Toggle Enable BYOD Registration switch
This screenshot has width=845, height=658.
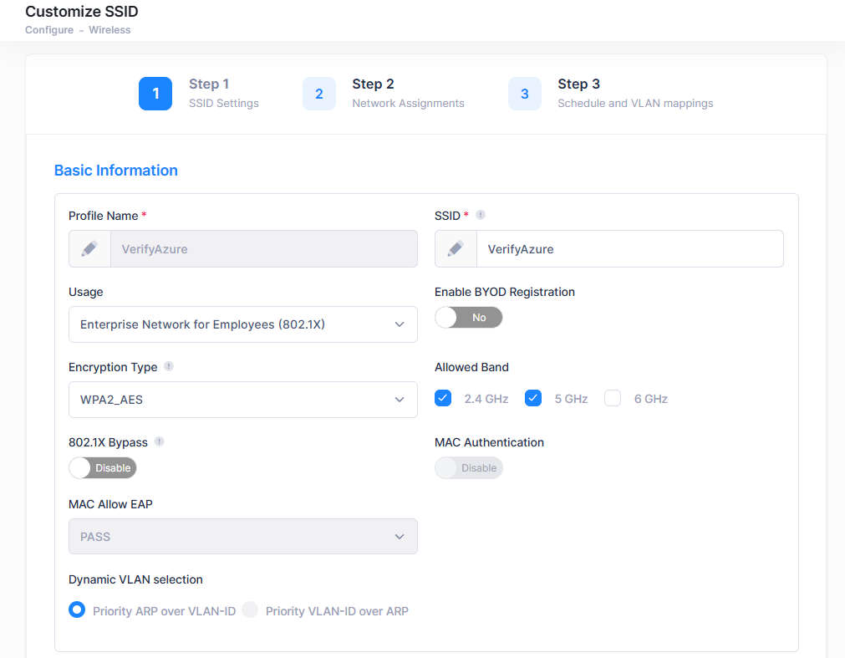[x=468, y=318]
